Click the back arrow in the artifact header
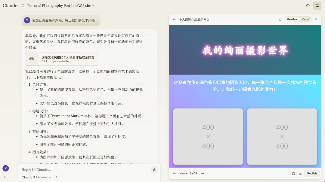325x182 pixels. 174,19
